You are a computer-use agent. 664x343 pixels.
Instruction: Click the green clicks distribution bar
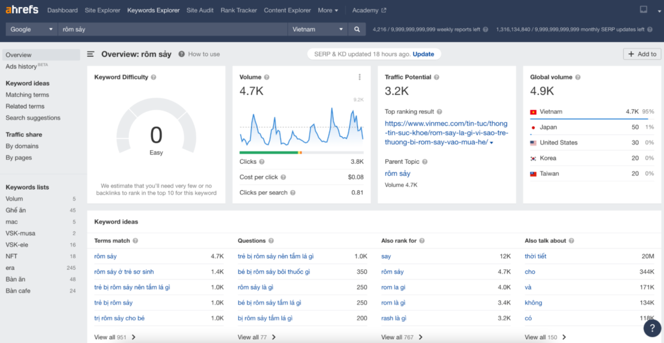(268, 153)
